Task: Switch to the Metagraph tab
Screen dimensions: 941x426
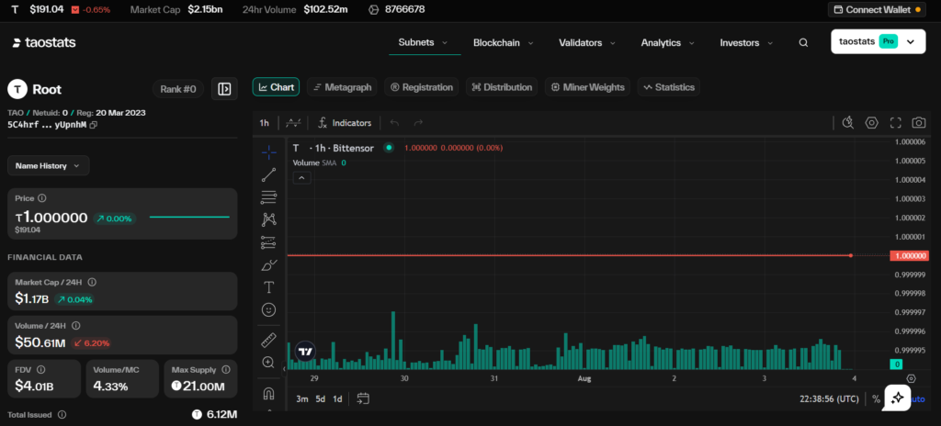Action: click(x=342, y=87)
